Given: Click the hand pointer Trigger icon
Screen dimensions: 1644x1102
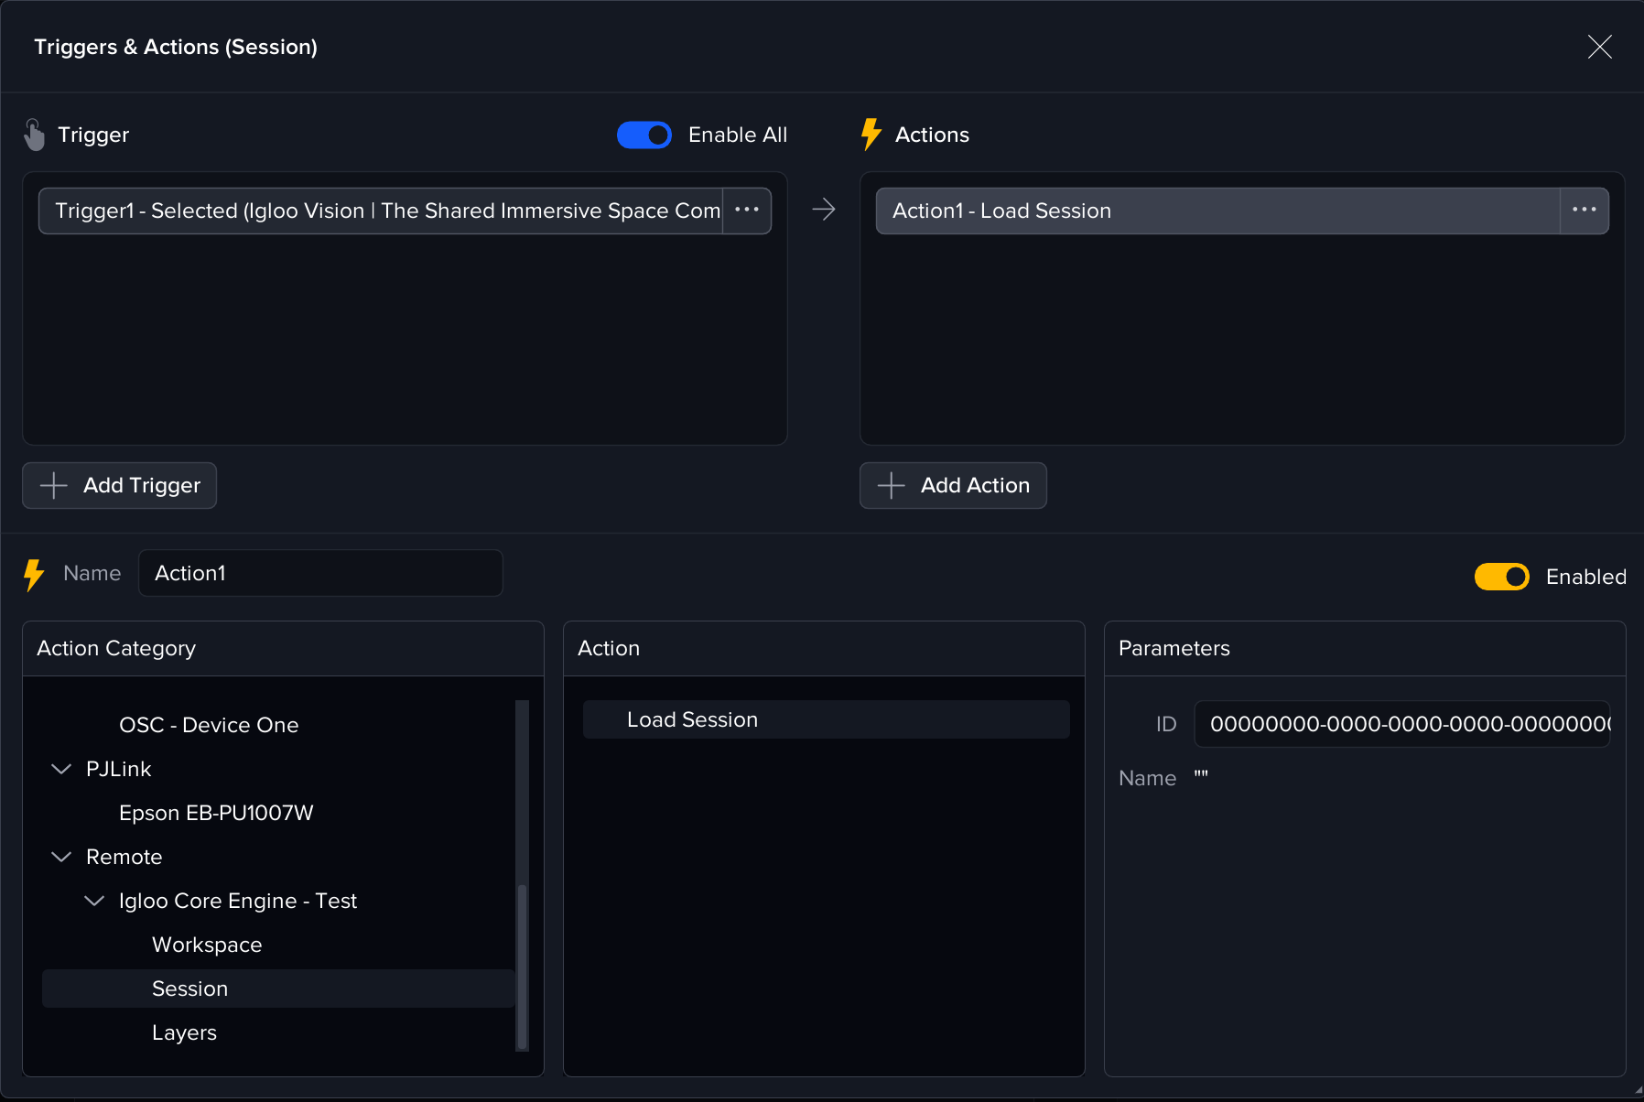Looking at the screenshot, I should (x=34, y=135).
